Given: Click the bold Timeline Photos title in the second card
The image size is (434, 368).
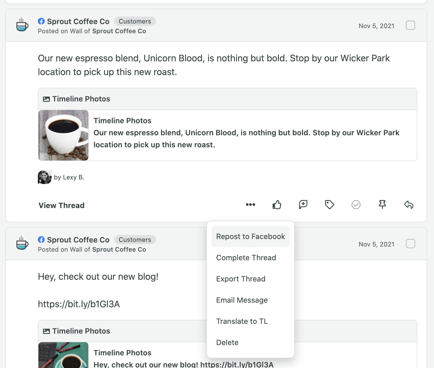Looking at the screenshot, I should (x=122, y=353).
